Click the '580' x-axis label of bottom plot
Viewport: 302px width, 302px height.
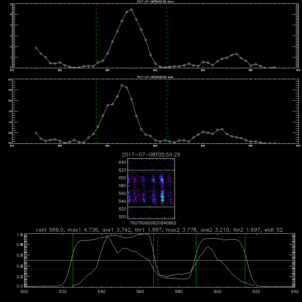[179, 292]
